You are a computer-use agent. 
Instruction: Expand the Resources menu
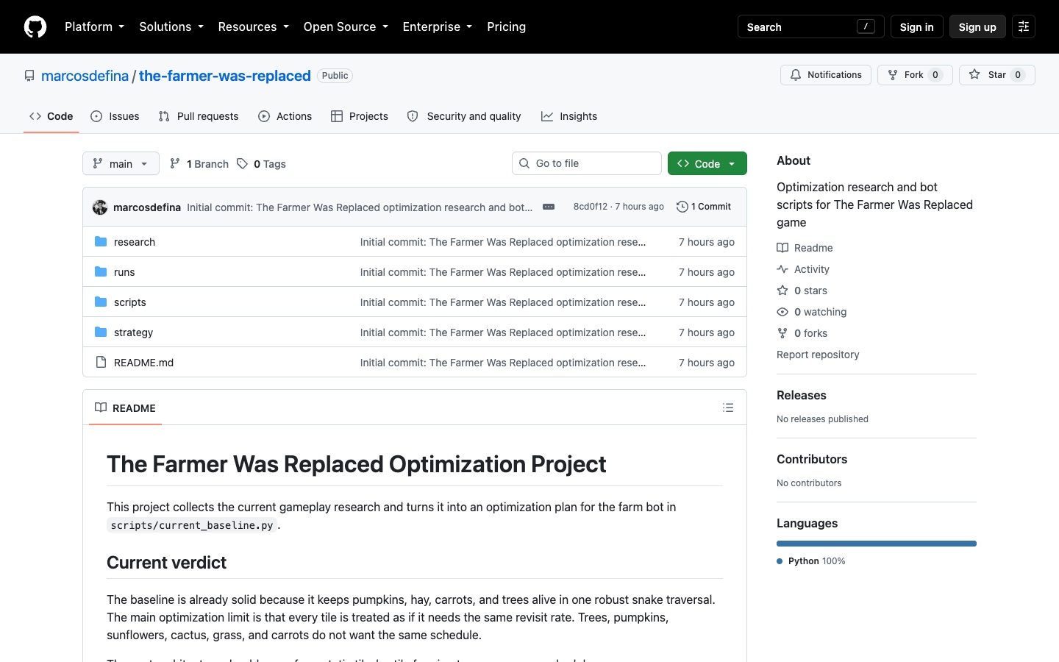(254, 26)
